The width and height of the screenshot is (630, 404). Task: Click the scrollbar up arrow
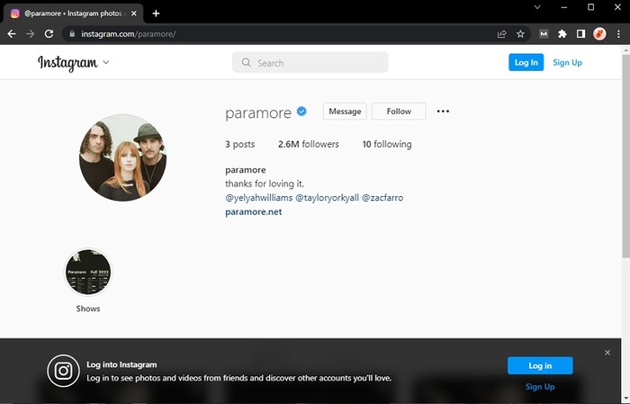[x=625, y=50]
